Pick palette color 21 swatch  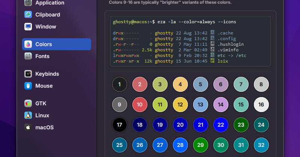click(x=201, y=125)
